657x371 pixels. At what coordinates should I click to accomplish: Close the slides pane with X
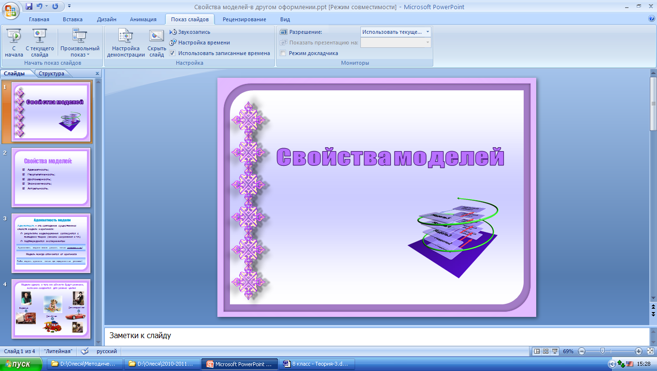pos(97,73)
